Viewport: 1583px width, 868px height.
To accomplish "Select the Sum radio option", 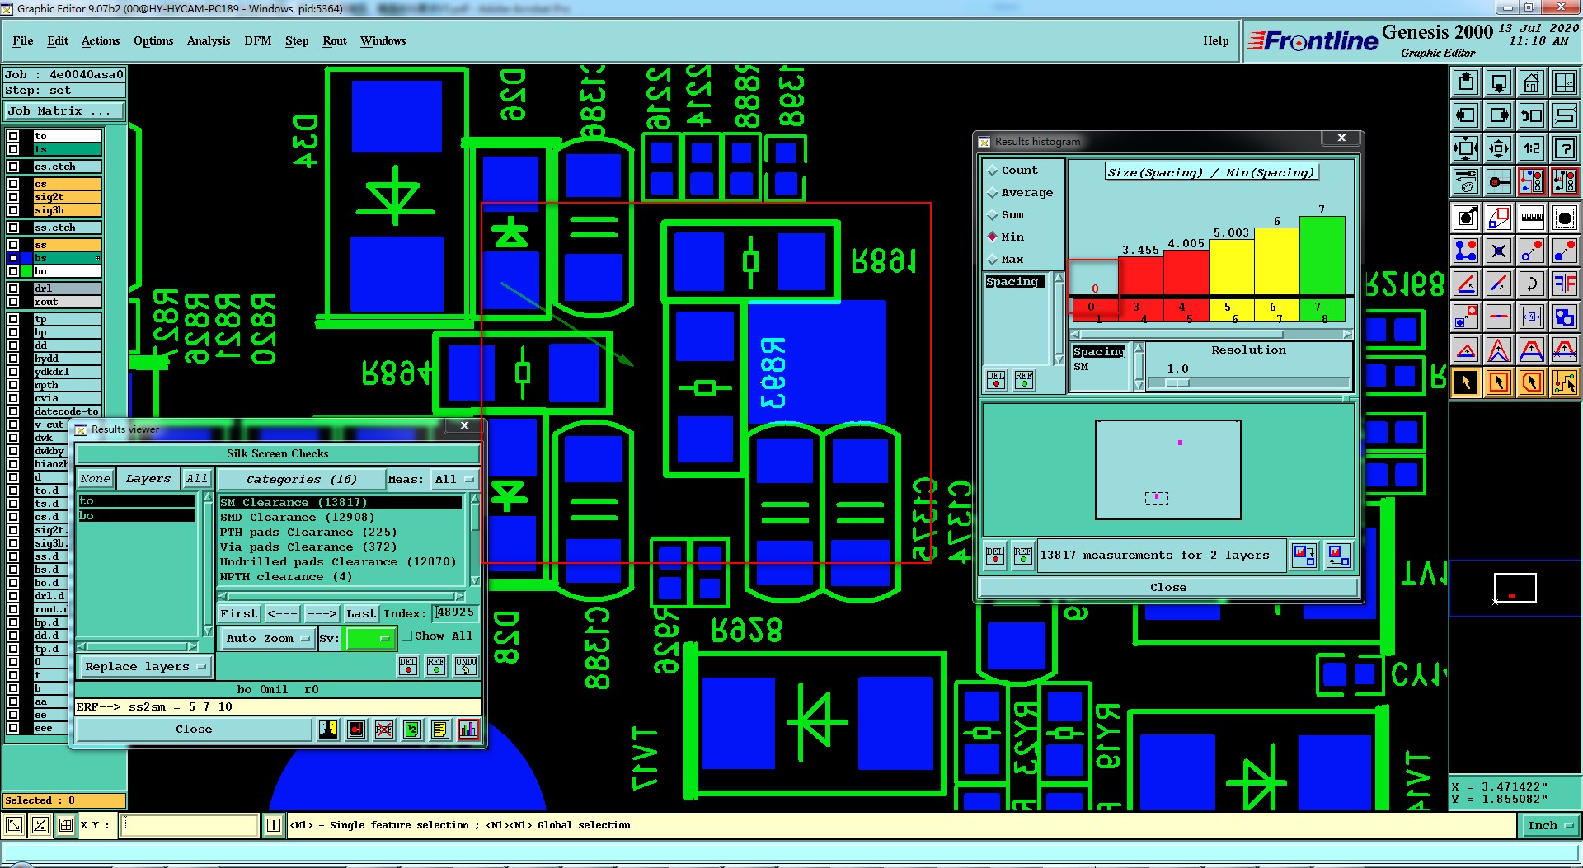I will click(x=993, y=215).
